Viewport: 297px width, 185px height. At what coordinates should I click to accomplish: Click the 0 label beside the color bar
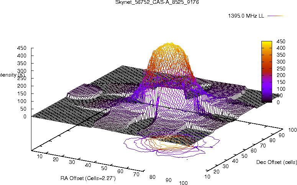(x=278, y=102)
